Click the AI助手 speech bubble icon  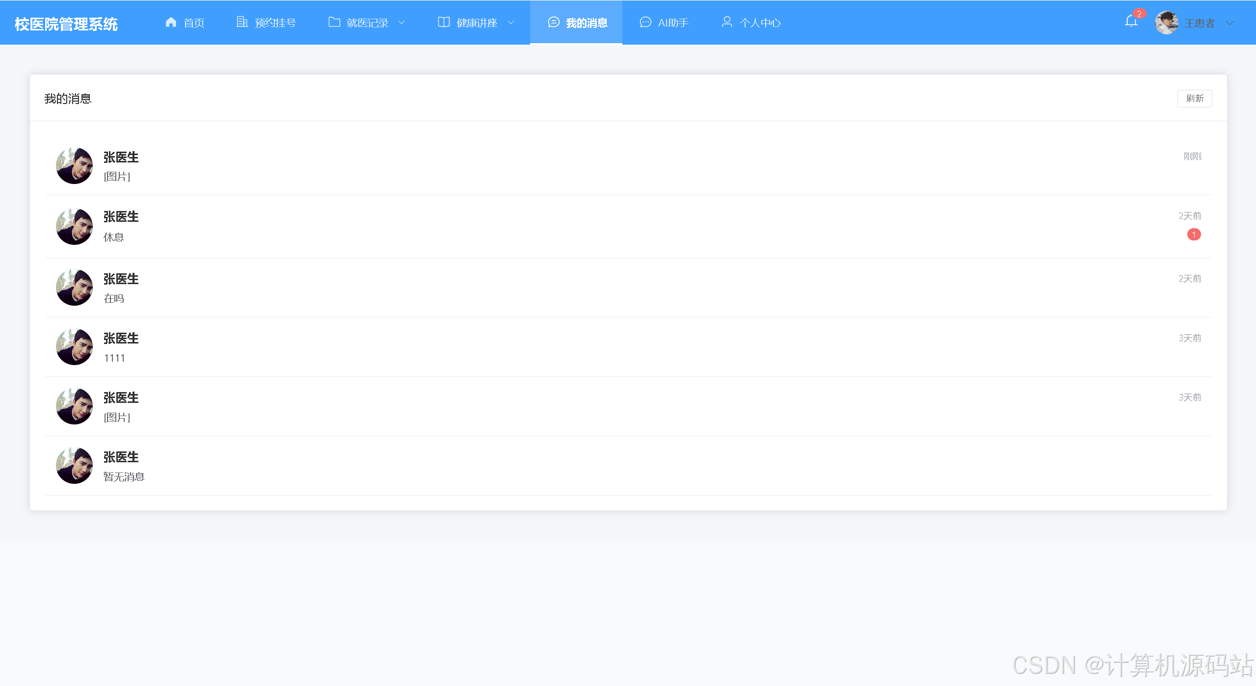click(645, 22)
